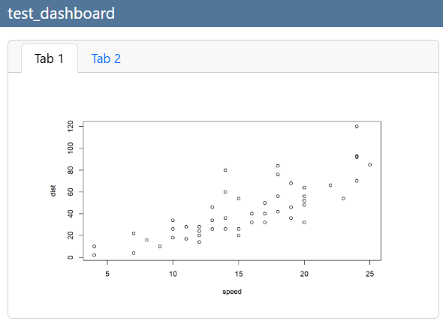Switch to Tab 2
The width and height of the screenshot is (443, 324).
(106, 58)
